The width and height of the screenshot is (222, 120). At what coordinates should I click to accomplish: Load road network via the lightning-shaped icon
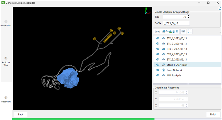pyautogui.click(x=174, y=31)
